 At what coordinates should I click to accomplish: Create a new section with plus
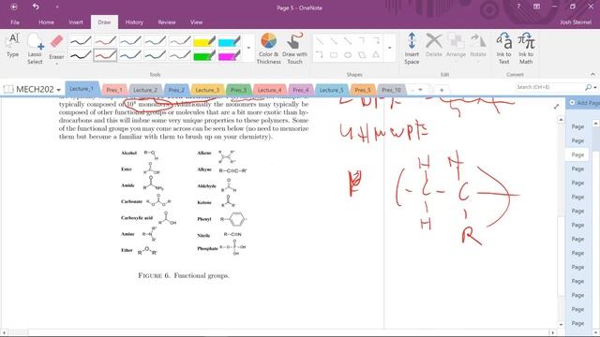[442, 90]
